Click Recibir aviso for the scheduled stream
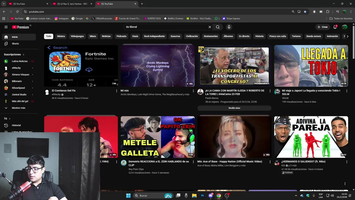355x200 pixels. click(234, 108)
